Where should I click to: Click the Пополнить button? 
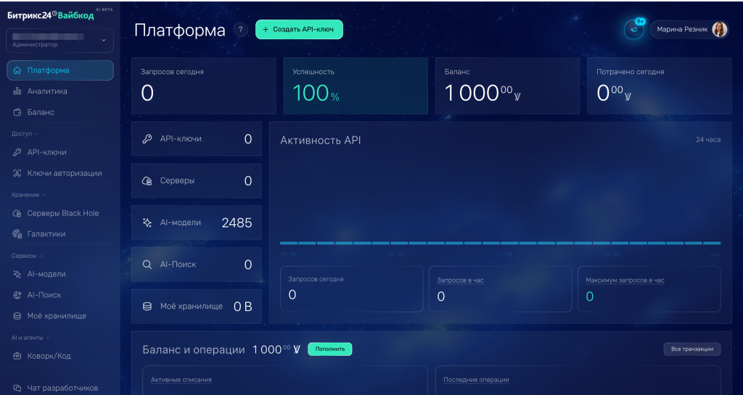(x=330, y=349)
